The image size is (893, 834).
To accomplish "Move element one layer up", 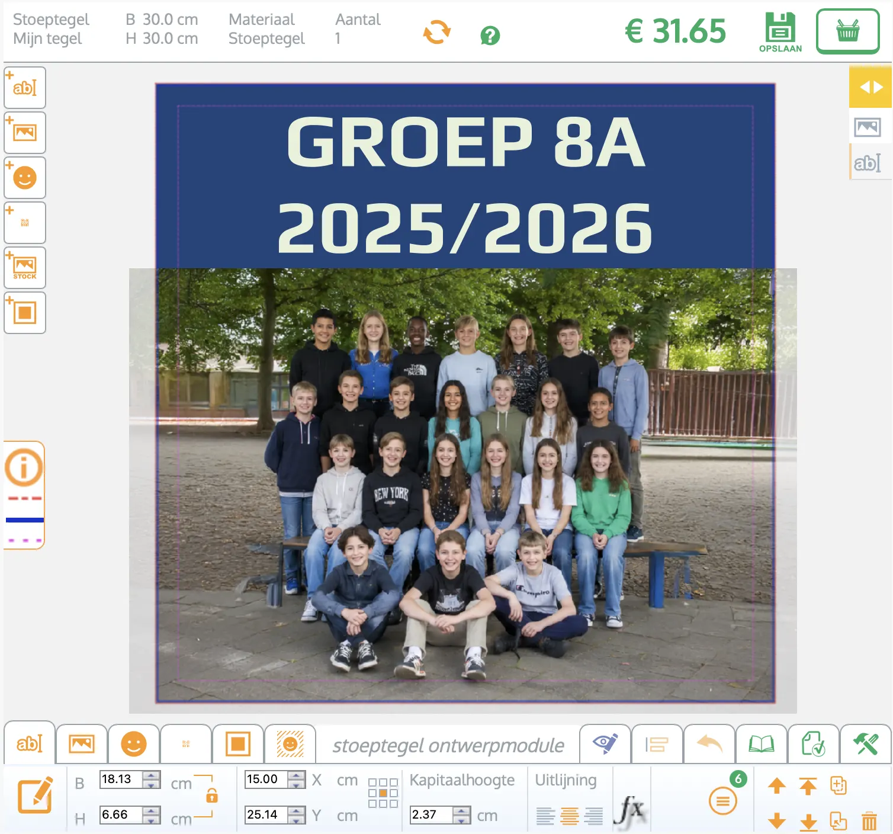I will tap(777, 785).
